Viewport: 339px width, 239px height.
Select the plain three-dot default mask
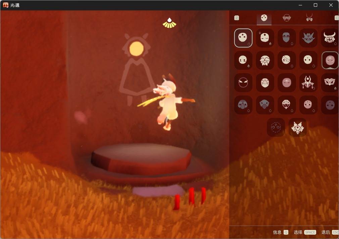click(243, 38)
